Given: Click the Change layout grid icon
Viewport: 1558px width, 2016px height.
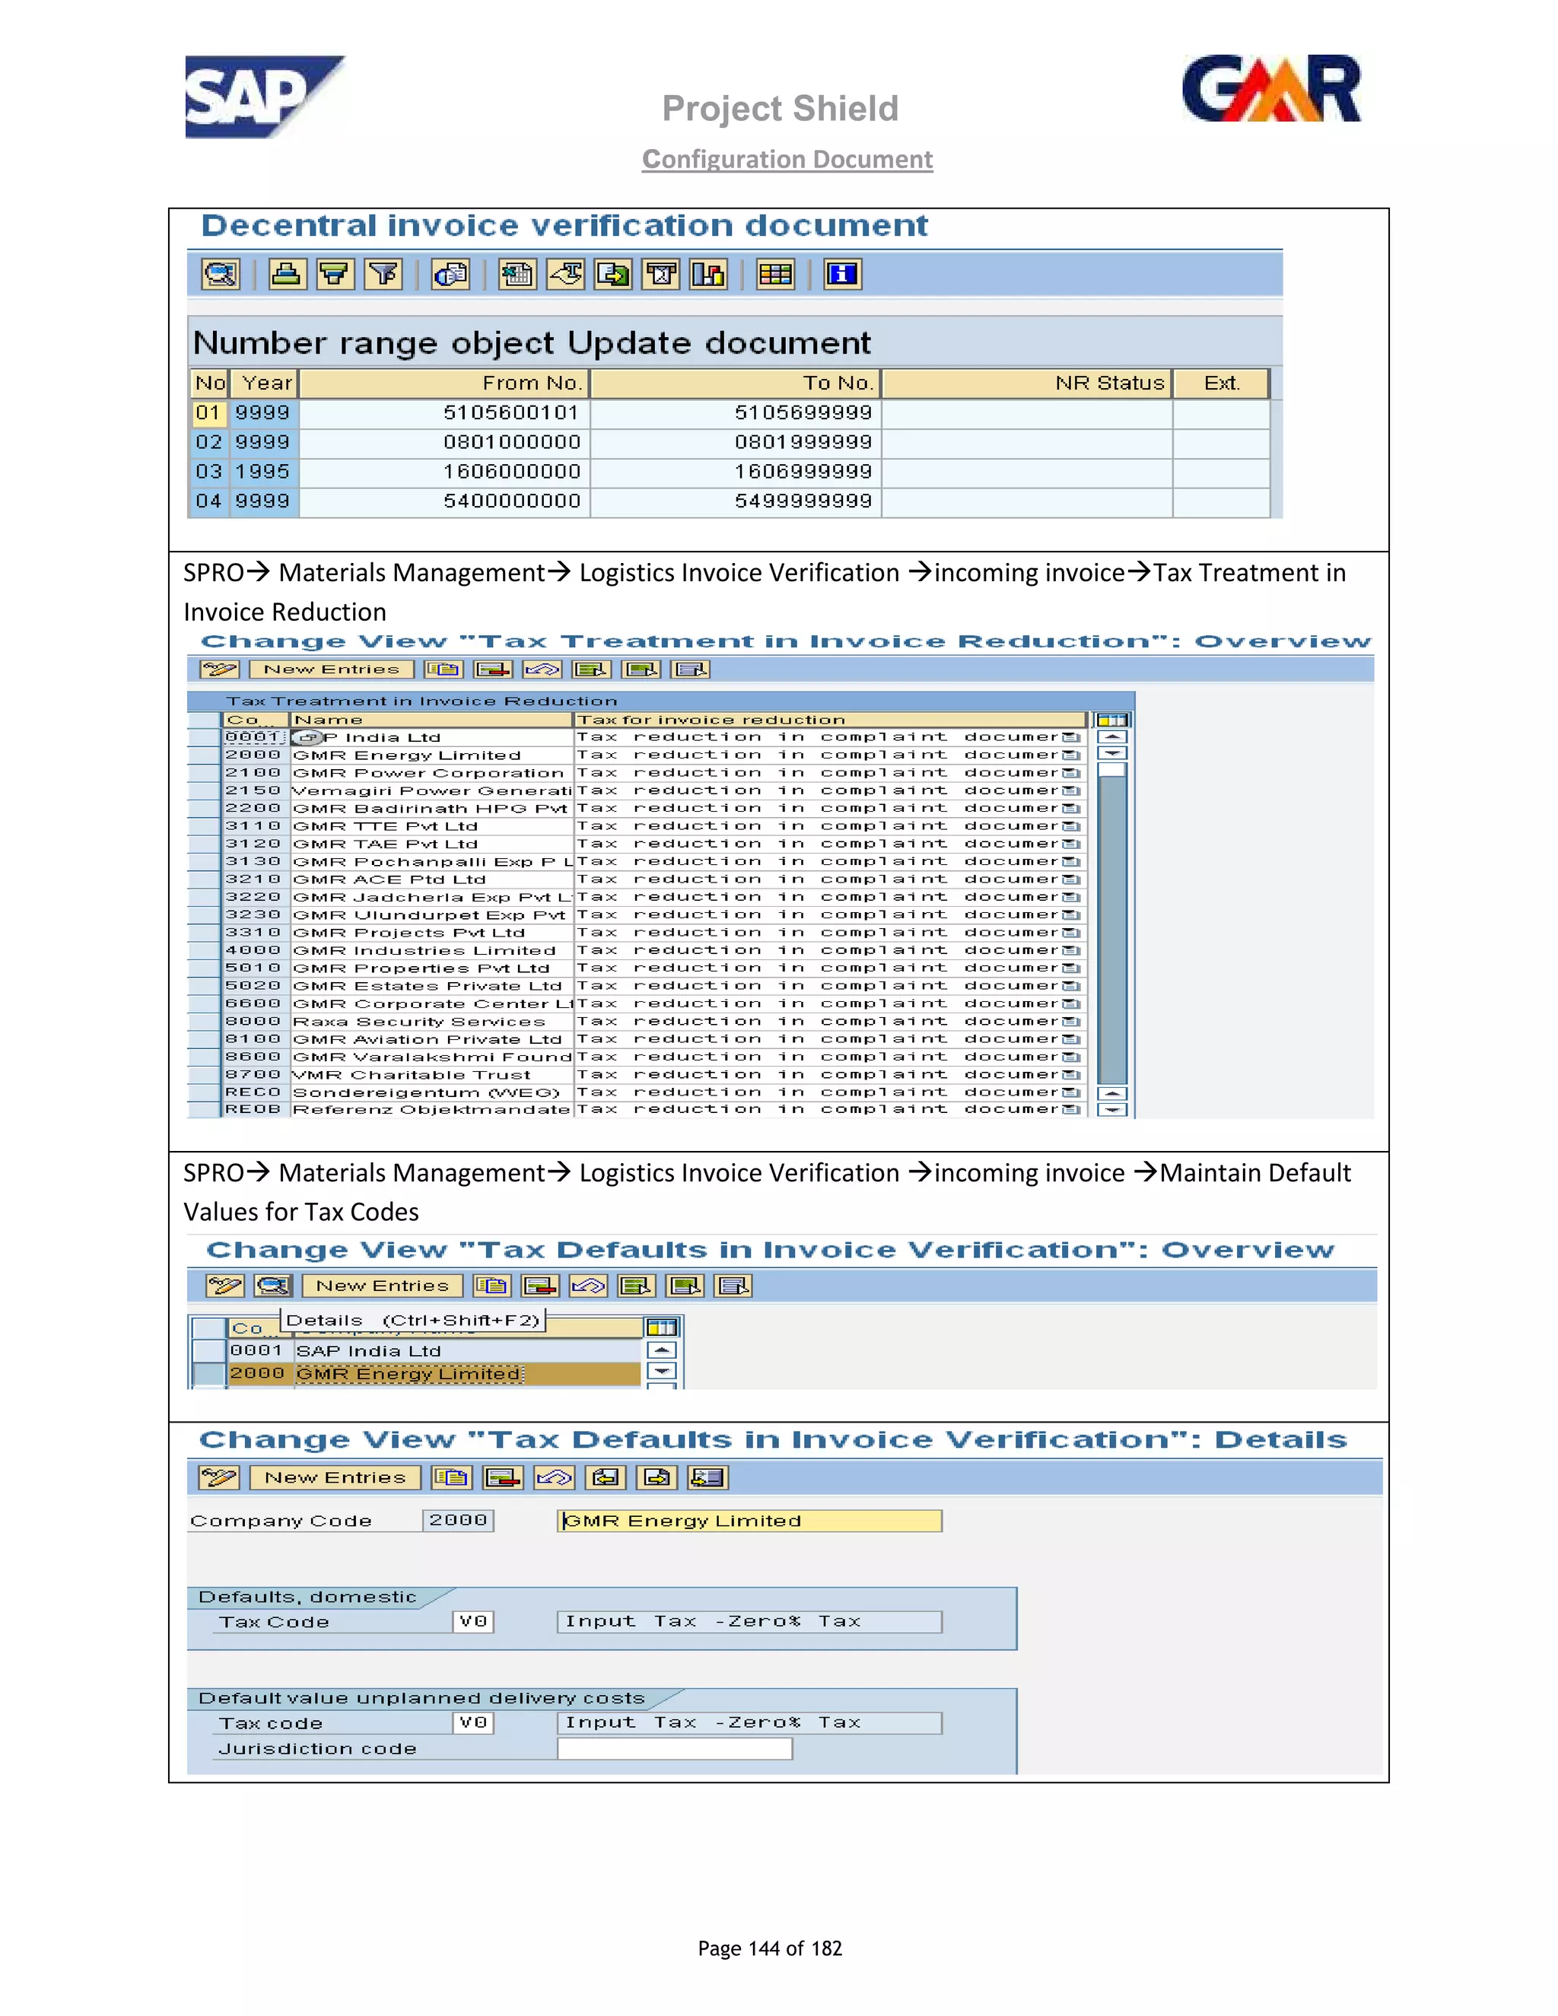Looking at the screenshot, I should click(x=775, y=274).
